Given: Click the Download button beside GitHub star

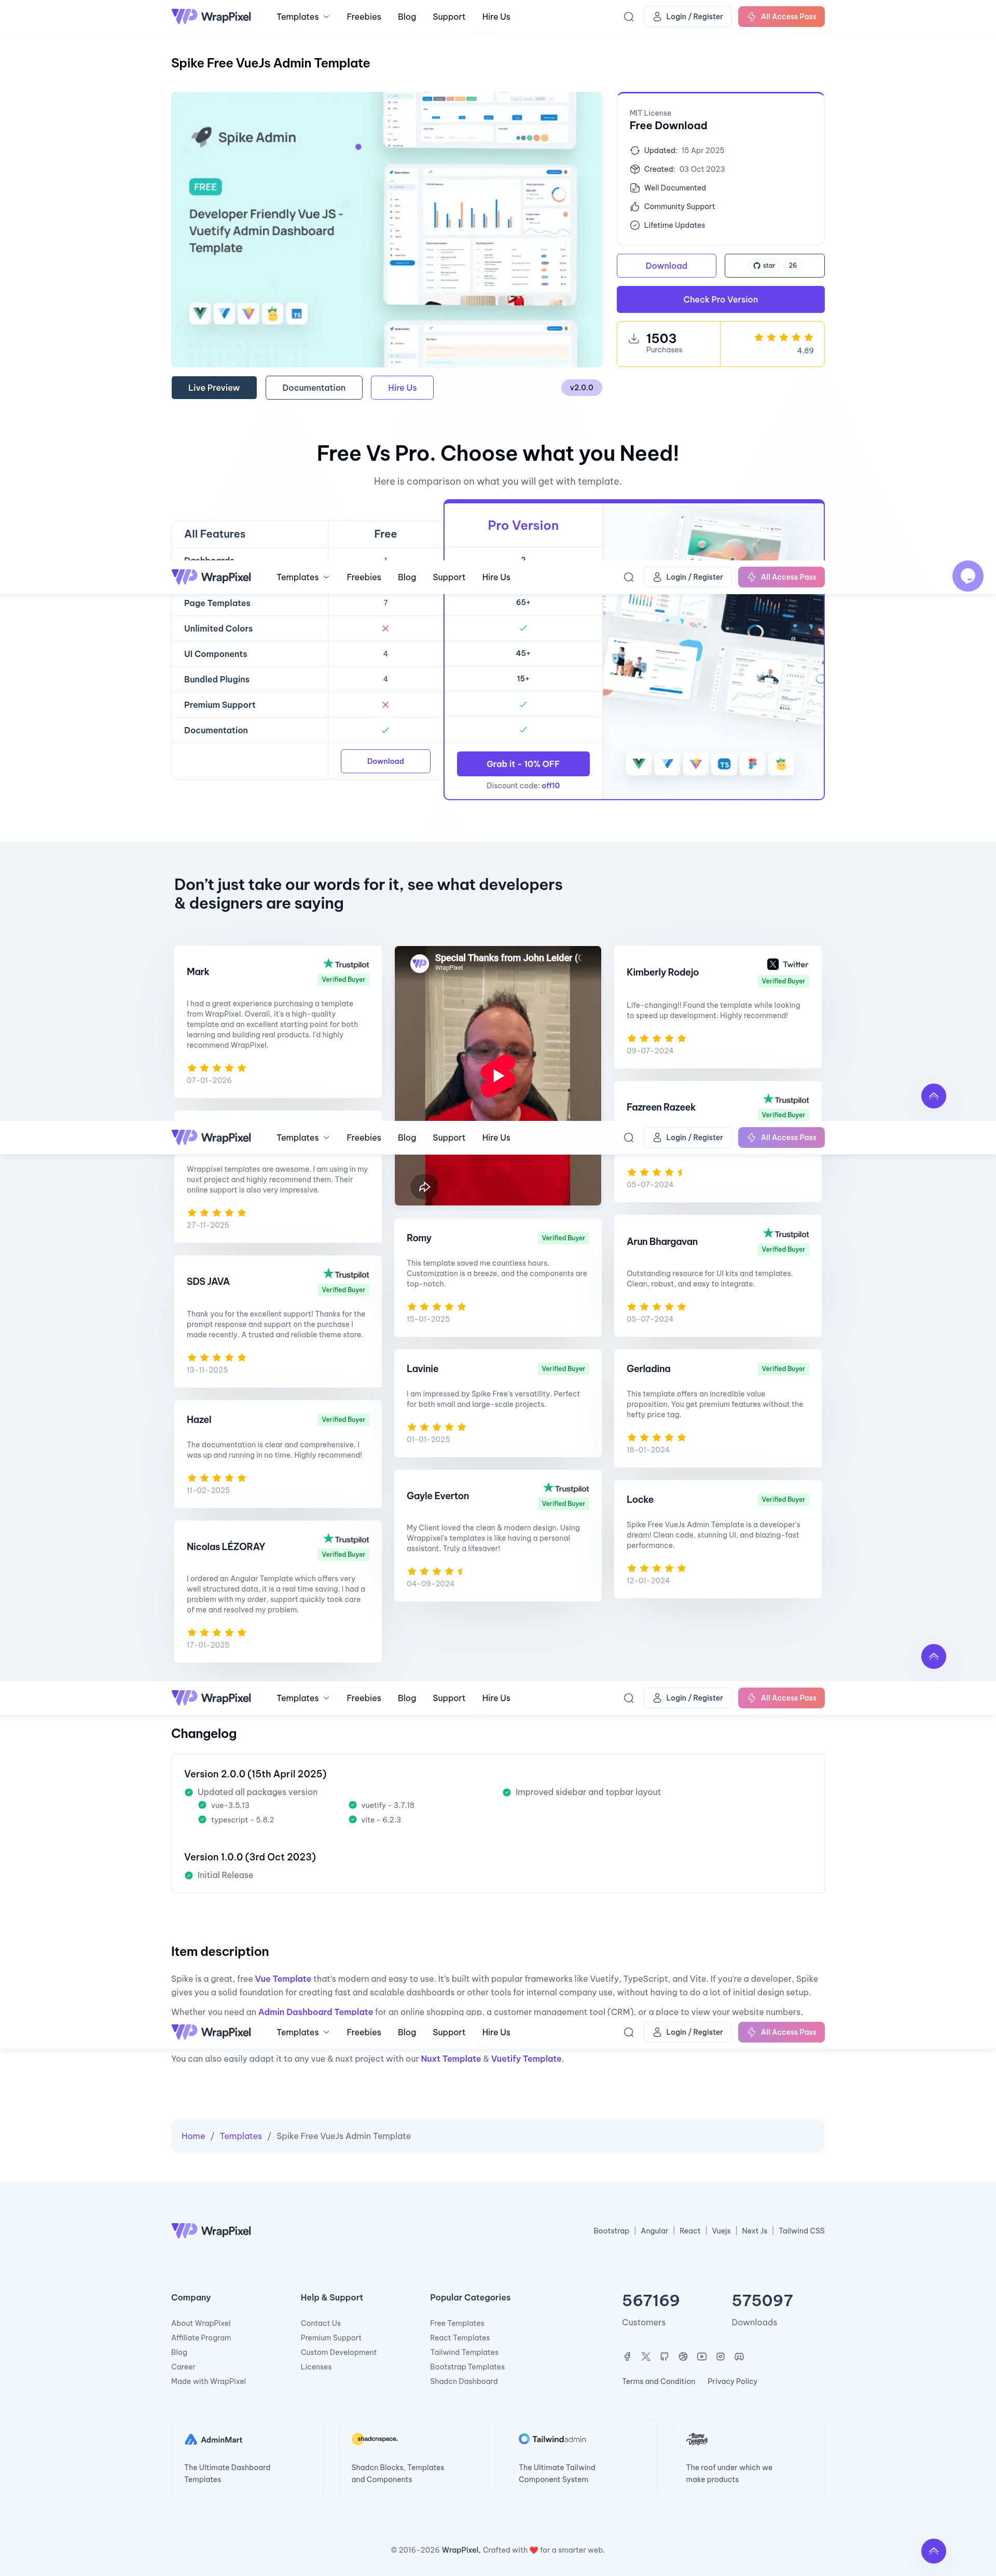Looking at the screenshot, I should point(666,266).
